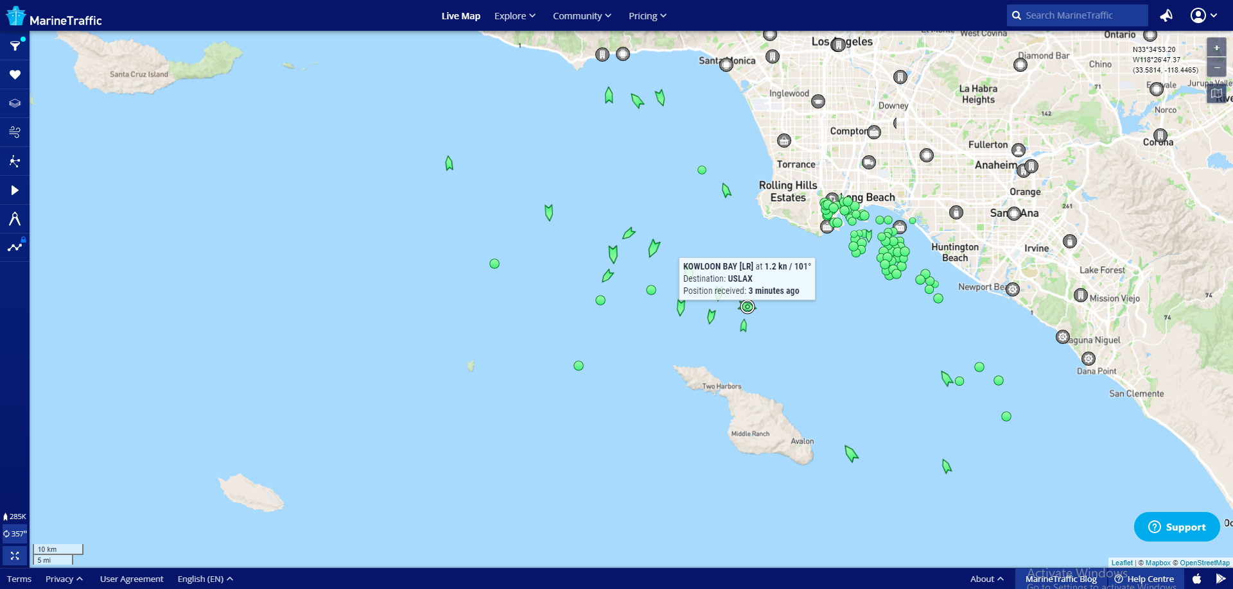Toggle the map style selector button
The height and width of the screenshot is (589, 1233).
point(1216,94)
